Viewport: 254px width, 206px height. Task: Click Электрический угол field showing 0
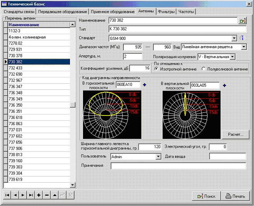coord(218,147)
